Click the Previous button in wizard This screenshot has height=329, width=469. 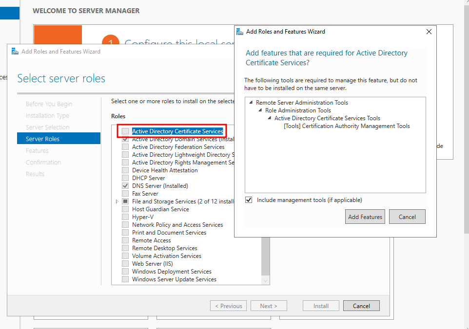coord(229,306)
